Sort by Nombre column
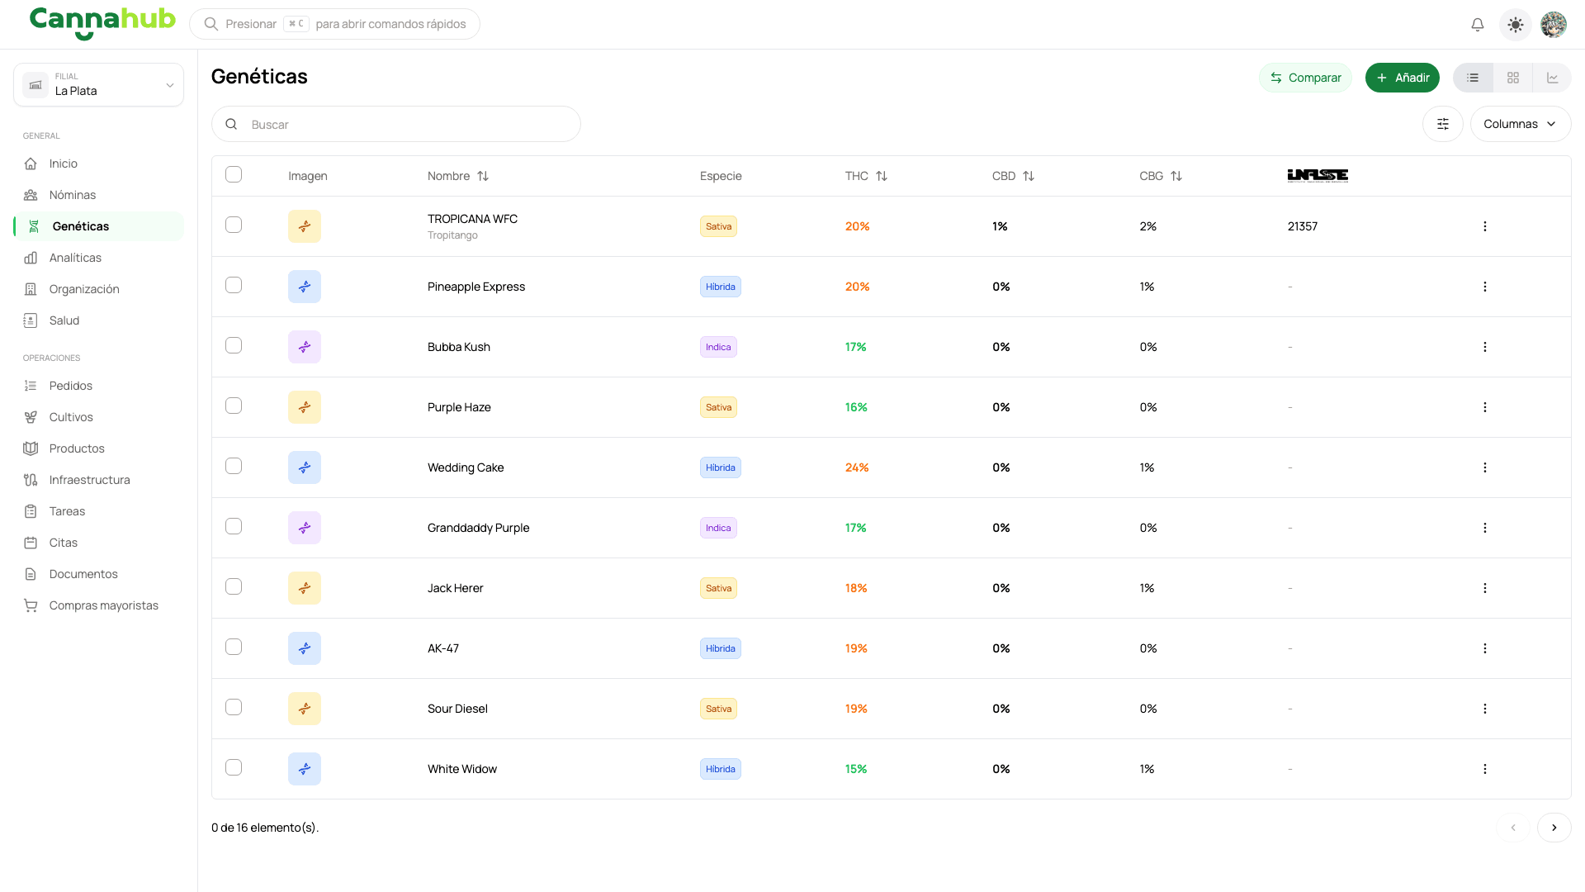 (458, 176)
